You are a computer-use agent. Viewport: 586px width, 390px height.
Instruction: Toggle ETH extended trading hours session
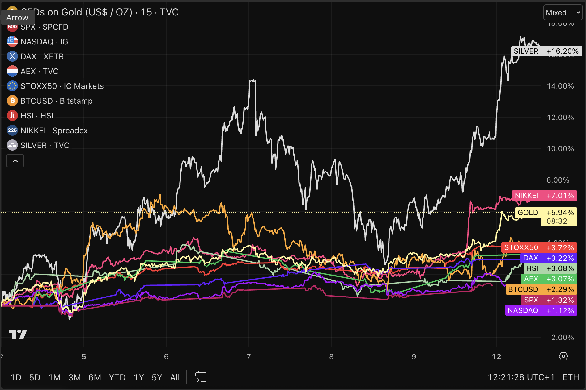(x=571, y=377)
